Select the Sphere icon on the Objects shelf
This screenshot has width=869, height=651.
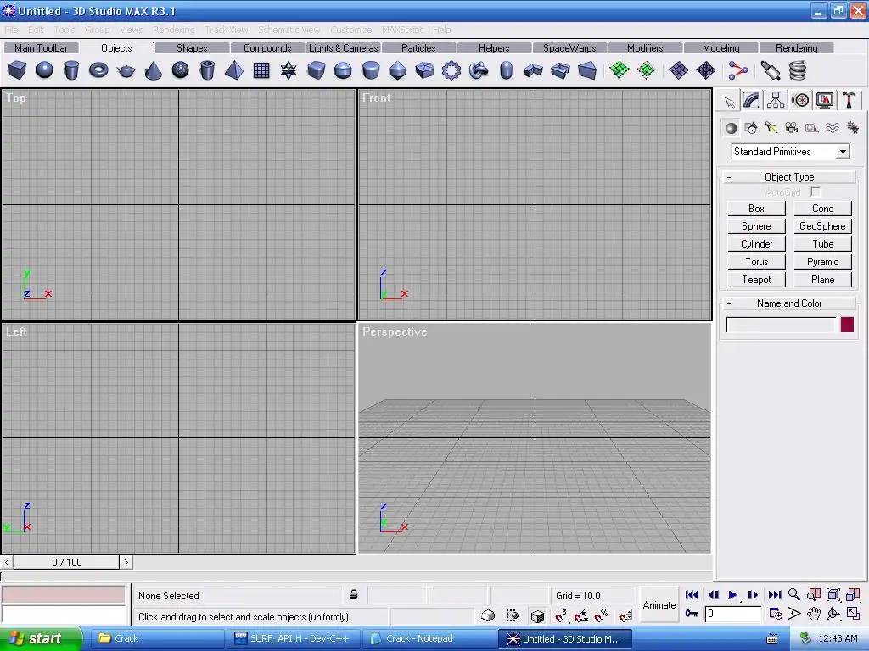(x=44, y=70)
